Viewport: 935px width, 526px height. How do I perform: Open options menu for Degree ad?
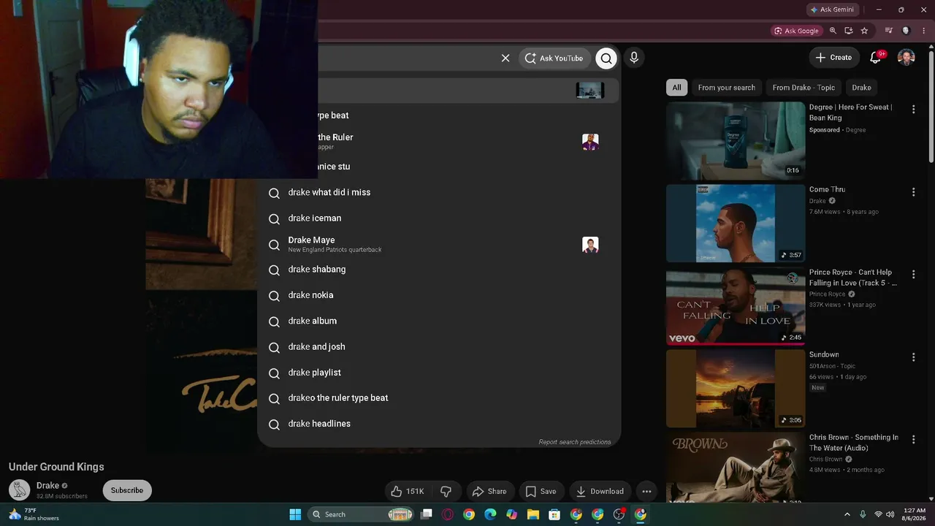[913, 110]
